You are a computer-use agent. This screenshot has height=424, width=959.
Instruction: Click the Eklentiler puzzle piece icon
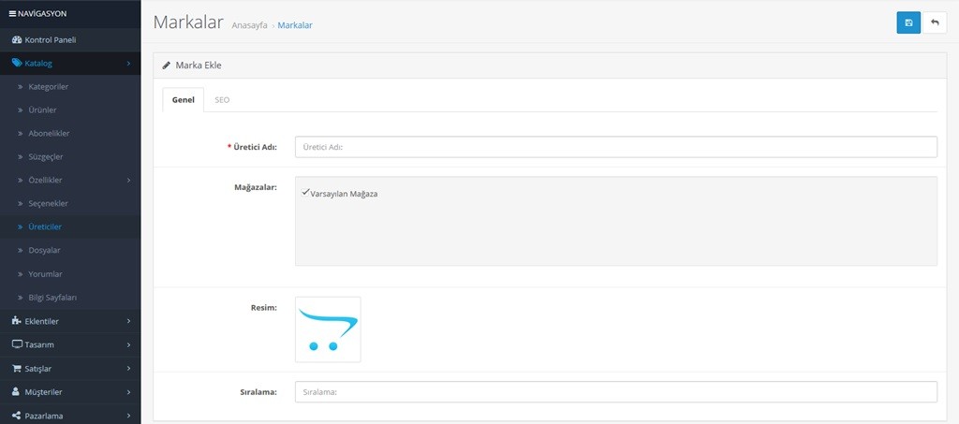(16, 321)
